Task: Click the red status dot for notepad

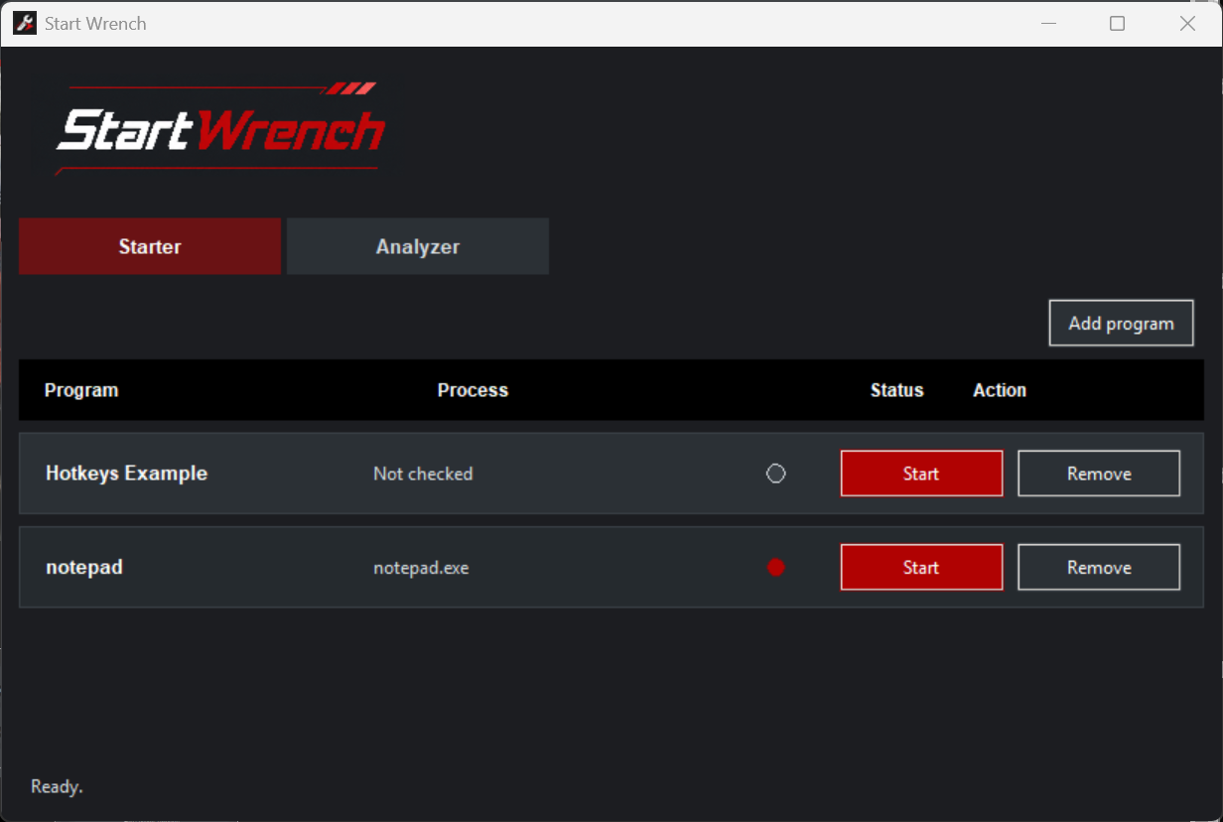Action: [776, 567]
